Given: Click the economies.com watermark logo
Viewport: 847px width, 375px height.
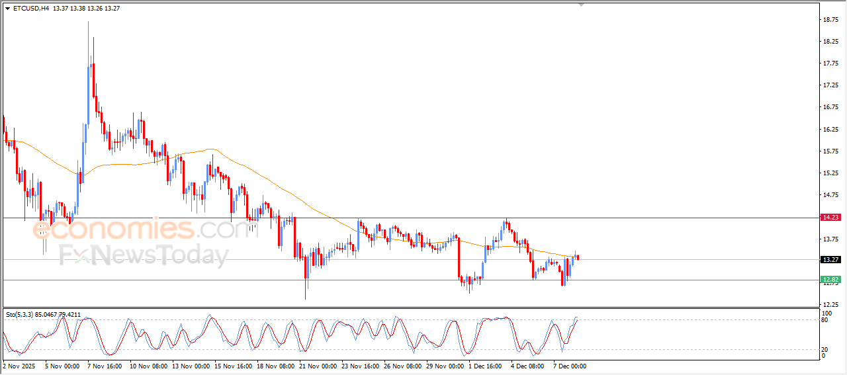Looking at the screenshot, I should coord(136,229).
